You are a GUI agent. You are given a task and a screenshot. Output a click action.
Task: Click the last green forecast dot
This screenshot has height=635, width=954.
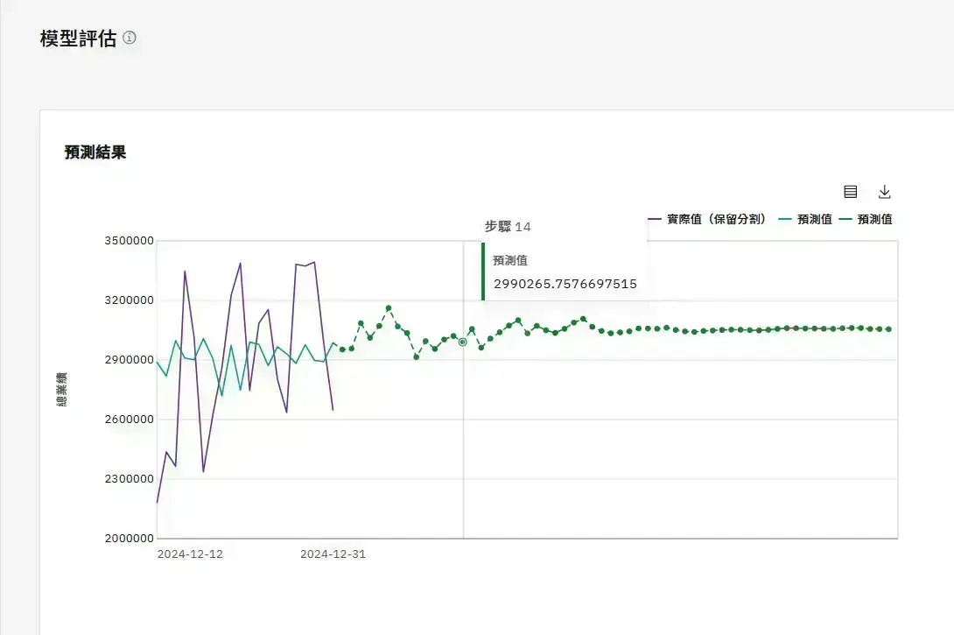tap(889, 329)
